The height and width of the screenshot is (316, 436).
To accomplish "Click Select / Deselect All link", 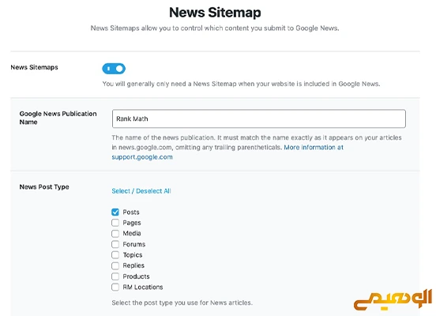I will (x=141, y=191).
